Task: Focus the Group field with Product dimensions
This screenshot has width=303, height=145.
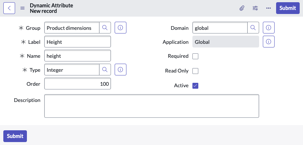Action: click(72, 28)
